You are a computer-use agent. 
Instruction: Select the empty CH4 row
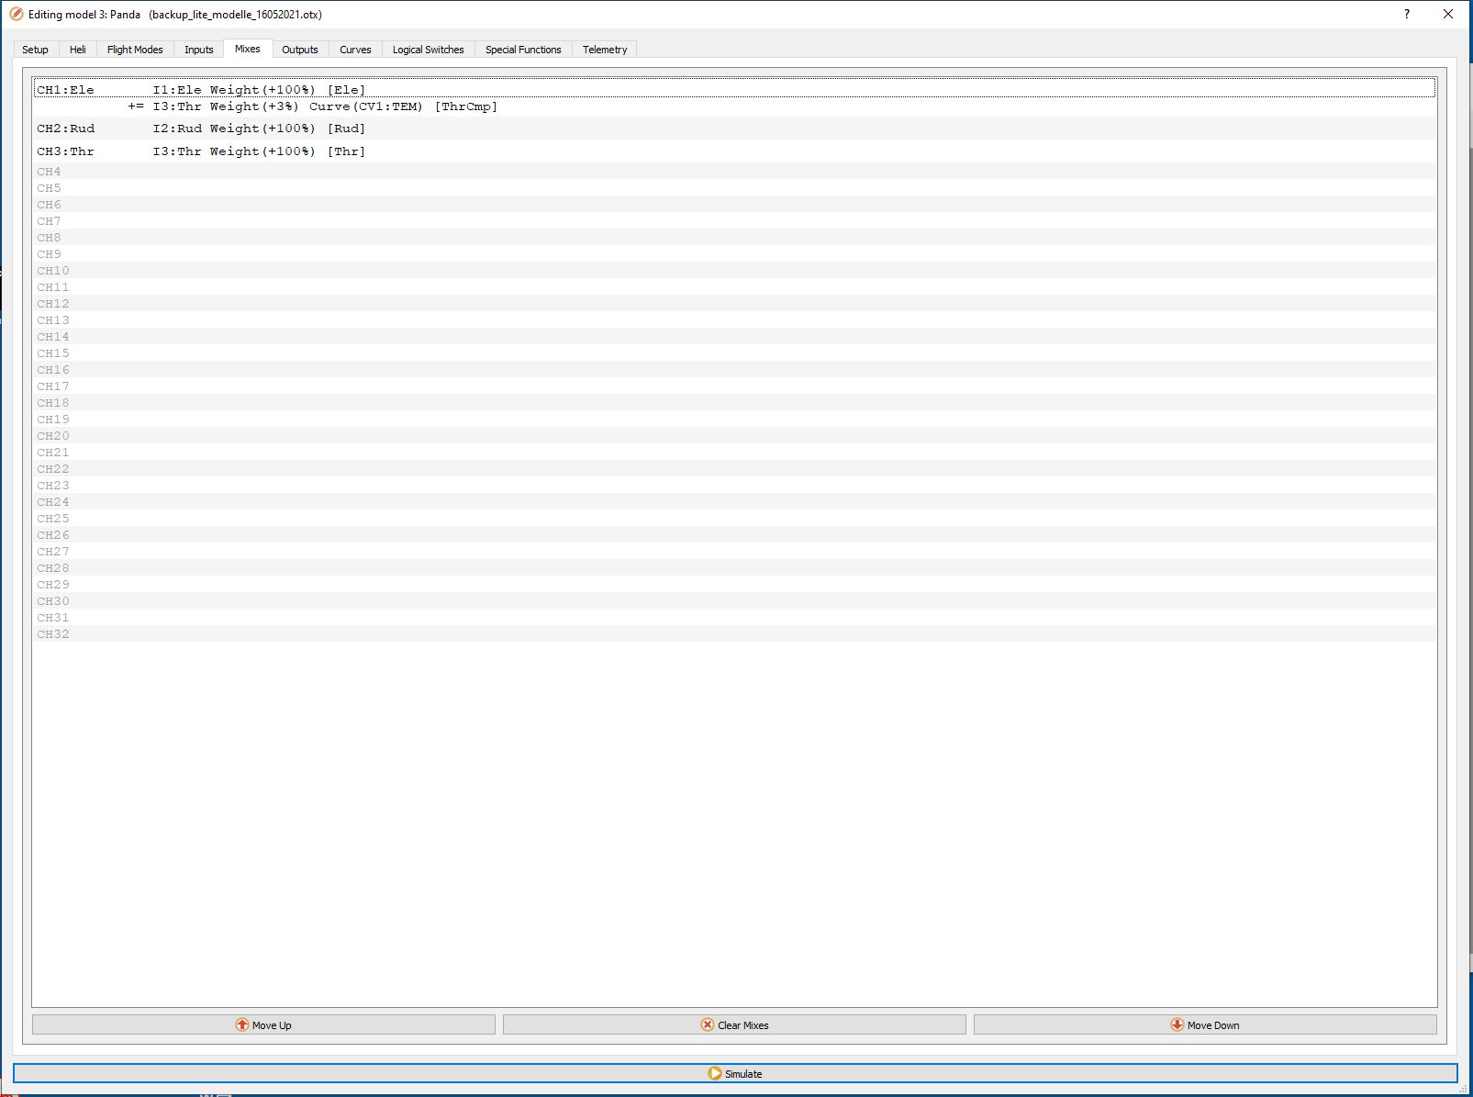click(x=735, y=172)
